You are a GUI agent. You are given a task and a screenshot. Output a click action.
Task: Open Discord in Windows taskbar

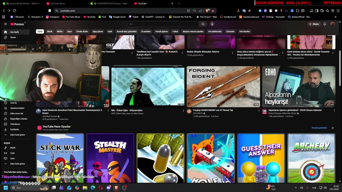(108, 188)
